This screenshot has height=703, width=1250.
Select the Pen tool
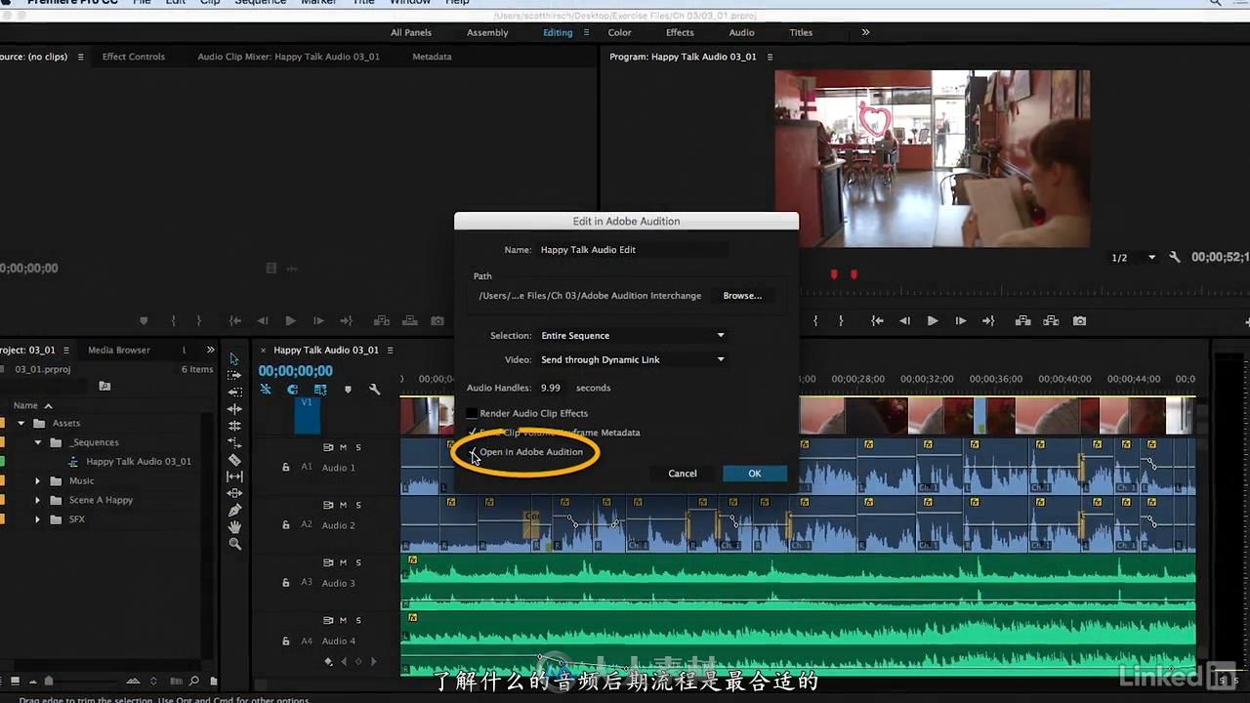[x=234, y=510]
